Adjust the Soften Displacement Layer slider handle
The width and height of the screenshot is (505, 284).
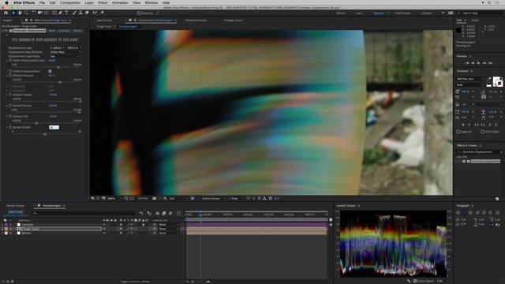[x=58, y=67]
